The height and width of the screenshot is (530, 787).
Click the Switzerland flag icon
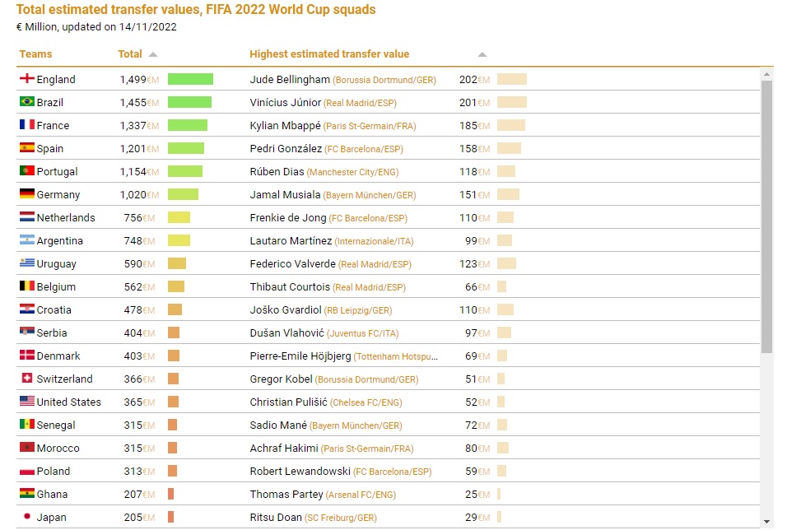26,379
